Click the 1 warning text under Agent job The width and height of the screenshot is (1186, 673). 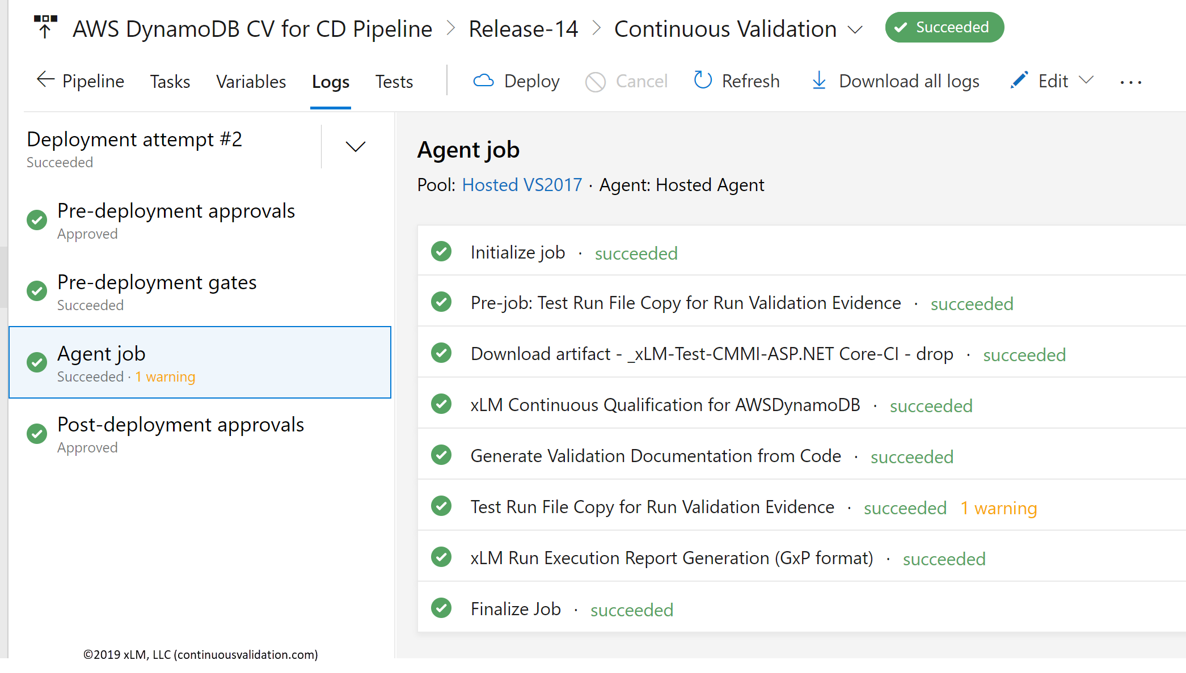pos(165,377)
